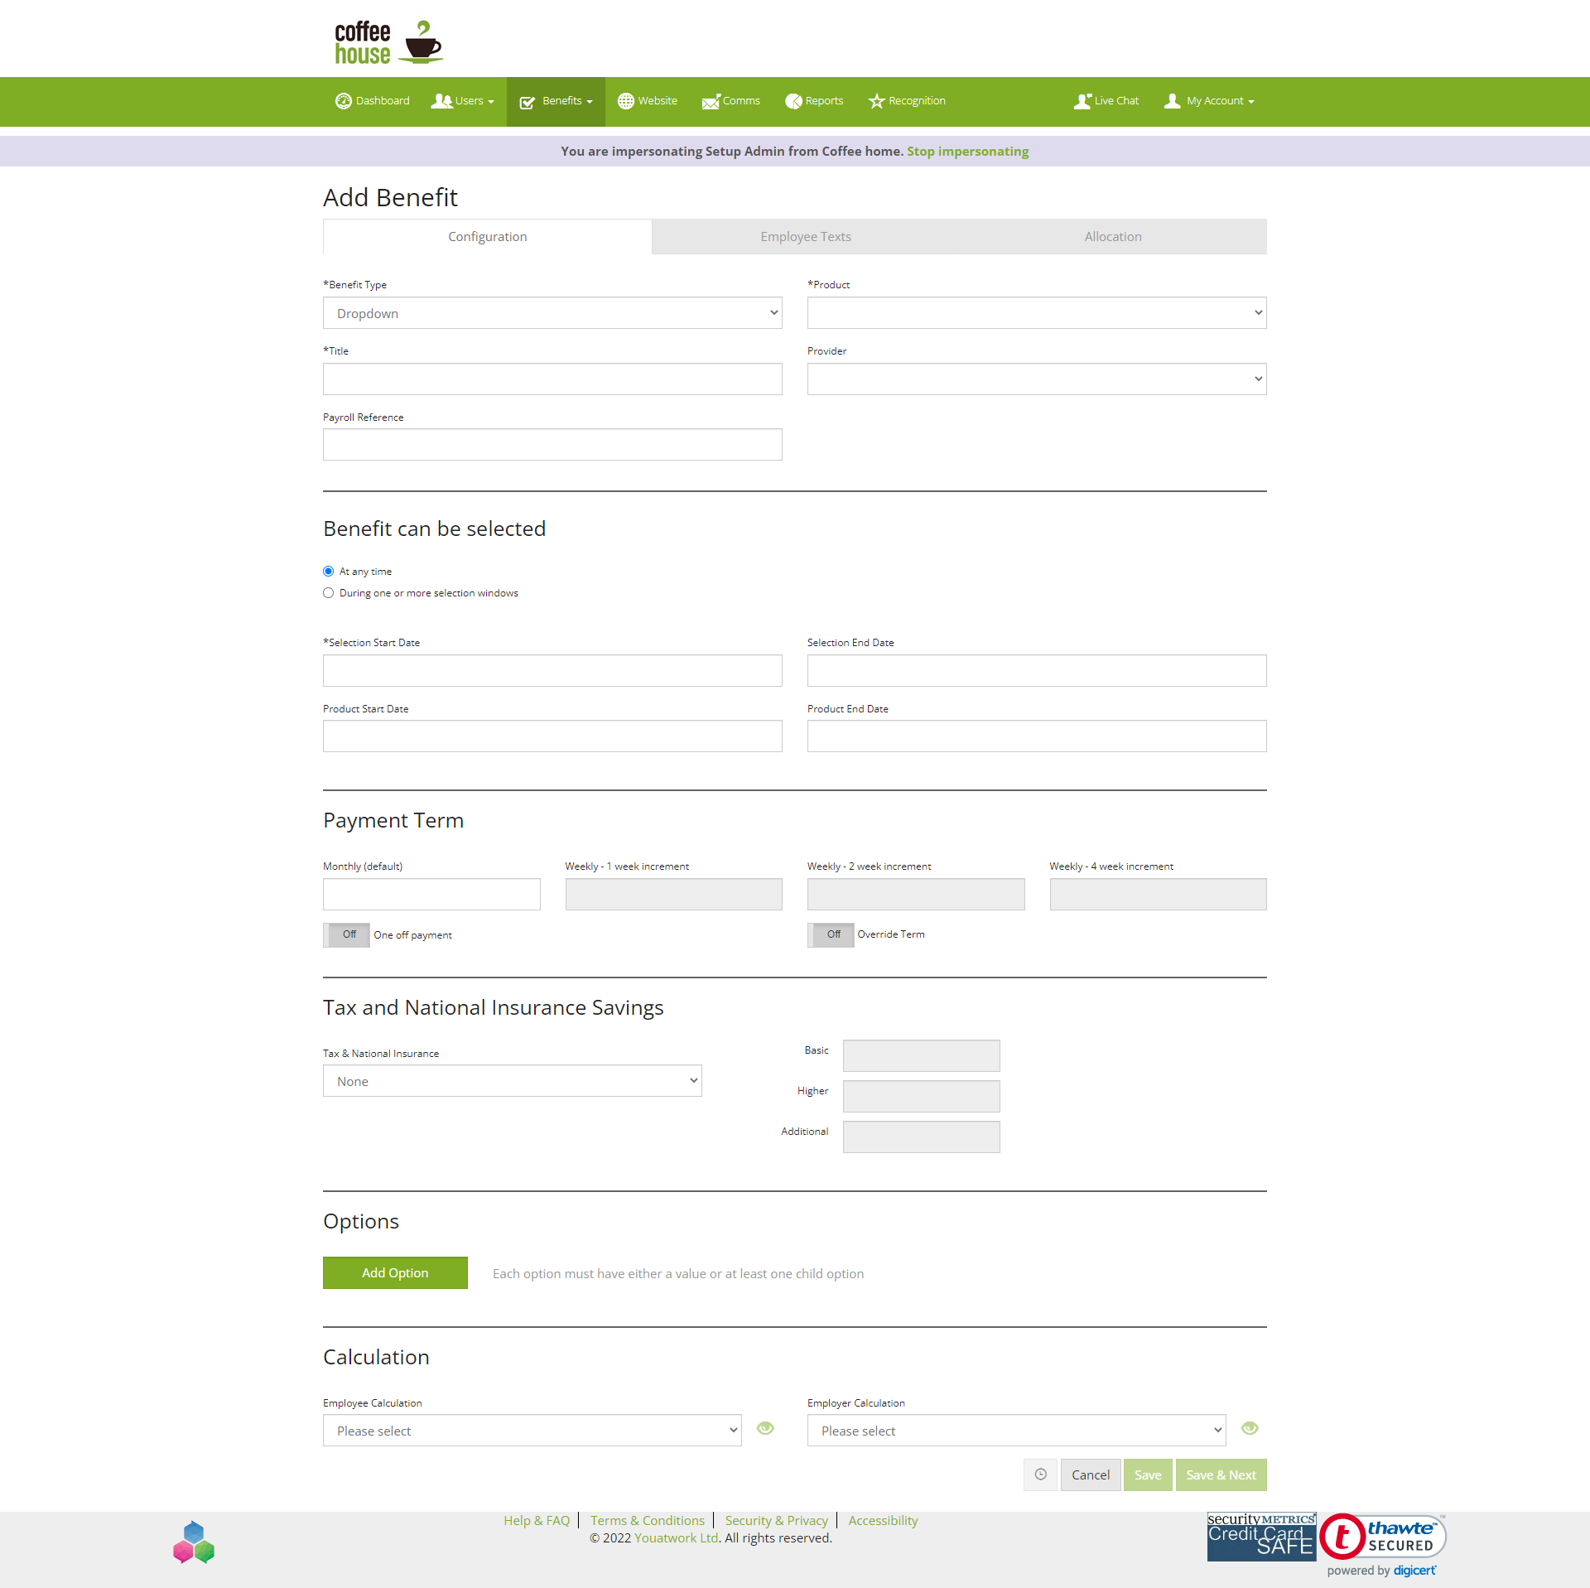Click the Recognition star icon

pyautogui.click(x=876, y=101)
